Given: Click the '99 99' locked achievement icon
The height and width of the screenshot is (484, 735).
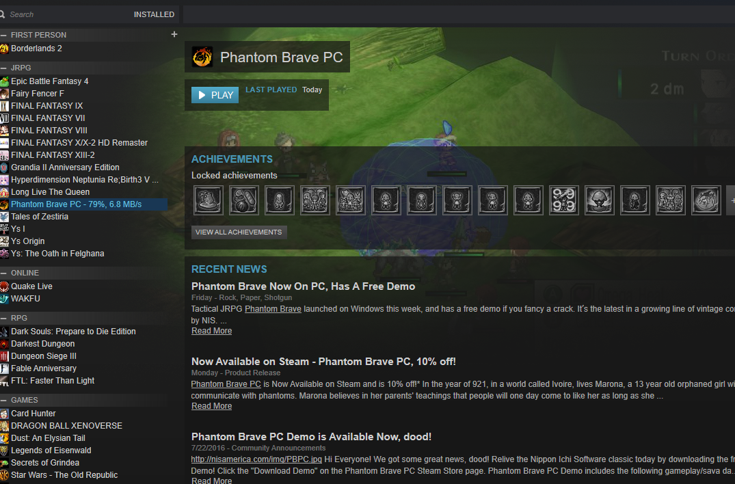Looking at the screenshot, I should point(564,200).
